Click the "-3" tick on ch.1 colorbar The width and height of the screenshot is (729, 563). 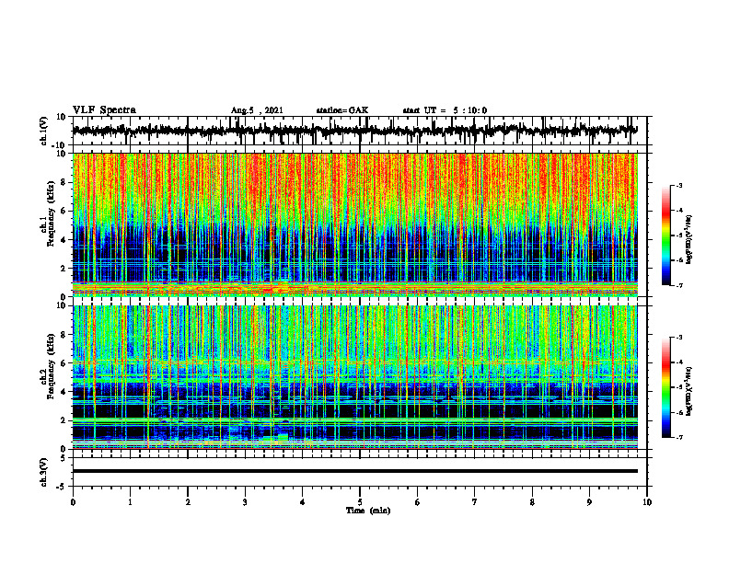[x=679, y=185]
